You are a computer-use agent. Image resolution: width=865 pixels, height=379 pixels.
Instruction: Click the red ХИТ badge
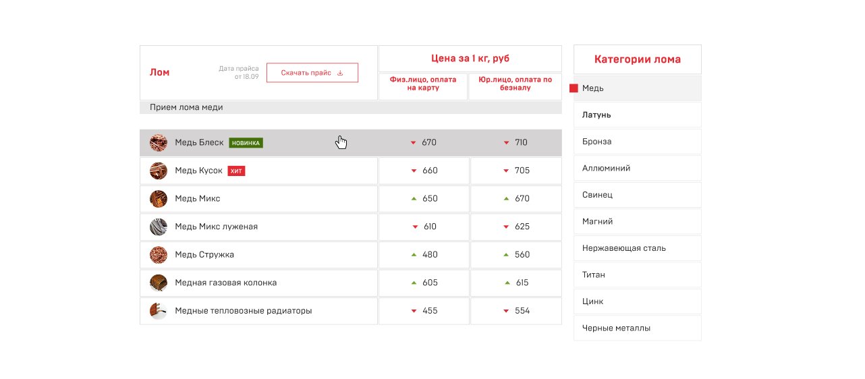(x=236, y=171)
